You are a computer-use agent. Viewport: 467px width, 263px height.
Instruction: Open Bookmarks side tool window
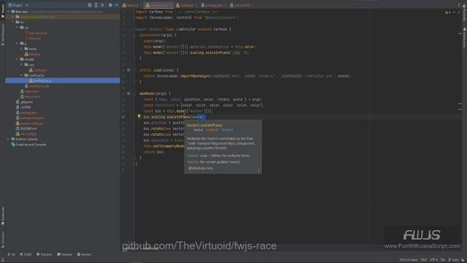(3, 216)
